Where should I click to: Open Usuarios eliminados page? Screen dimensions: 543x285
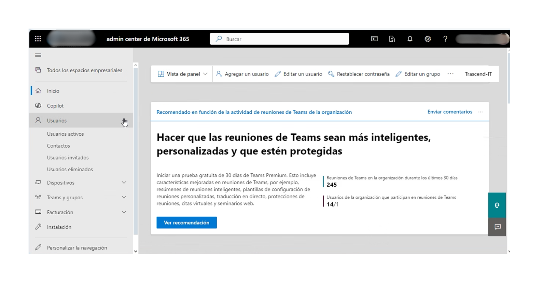70,169
